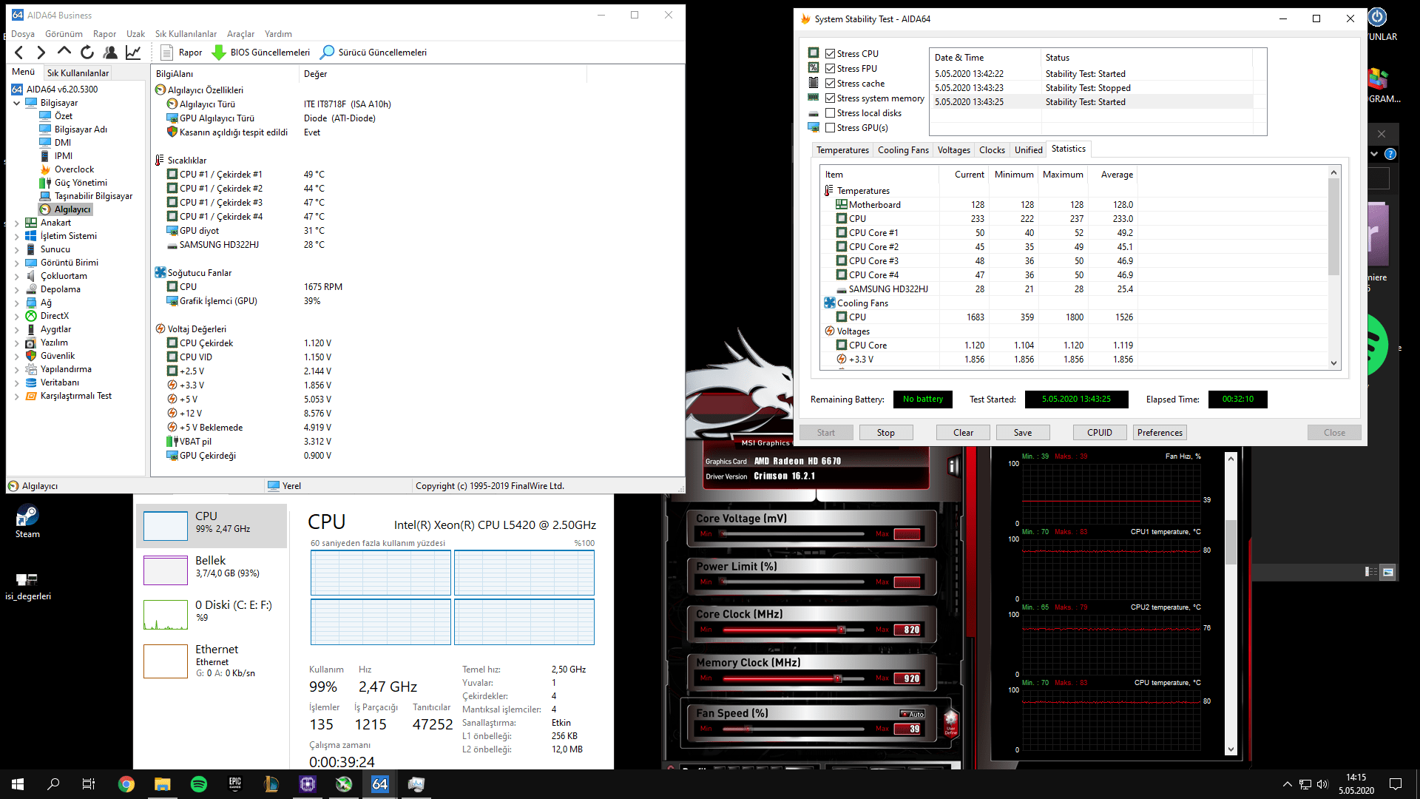Click the Core Clock slider in MSI Afterburner
The height and width of the screenshot is (799, 1420).
[x=841, y=630]
